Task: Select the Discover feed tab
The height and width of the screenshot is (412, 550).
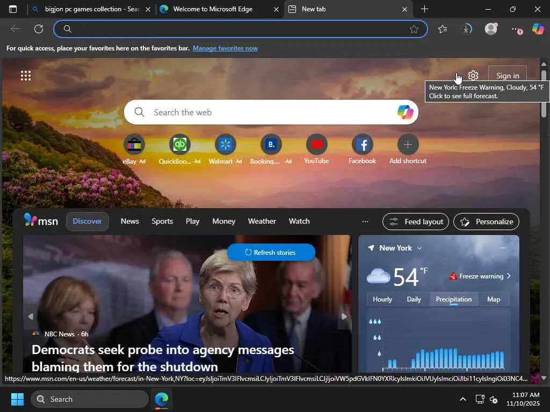Action: [x=88, y=222]
